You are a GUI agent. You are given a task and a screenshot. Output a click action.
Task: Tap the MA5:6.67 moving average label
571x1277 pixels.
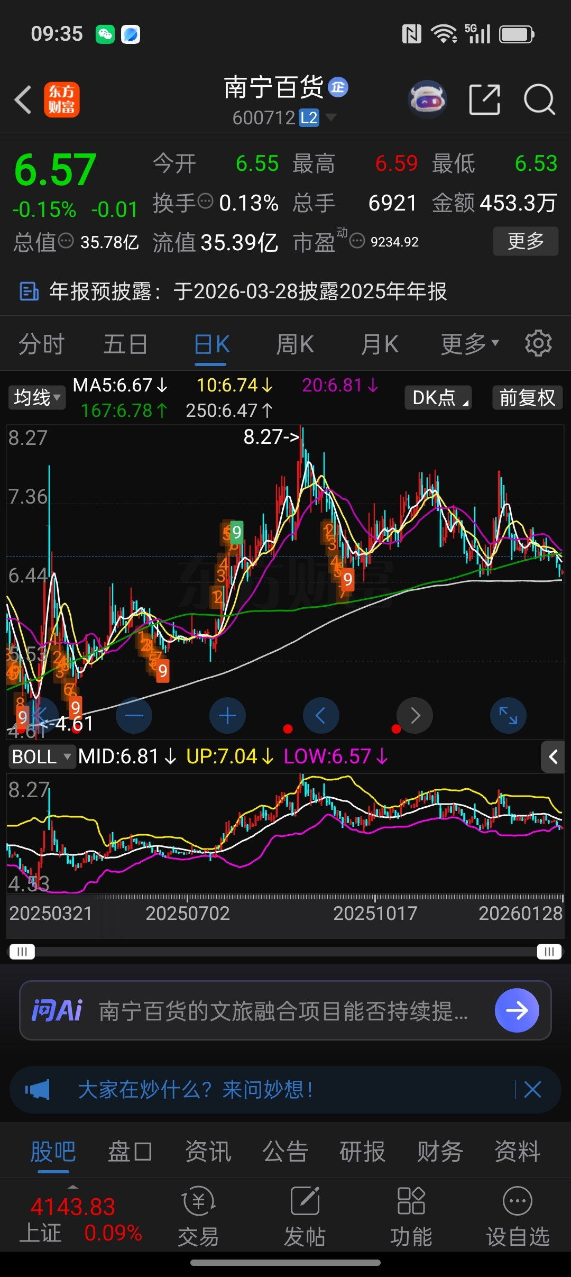[x=120, y=385]
